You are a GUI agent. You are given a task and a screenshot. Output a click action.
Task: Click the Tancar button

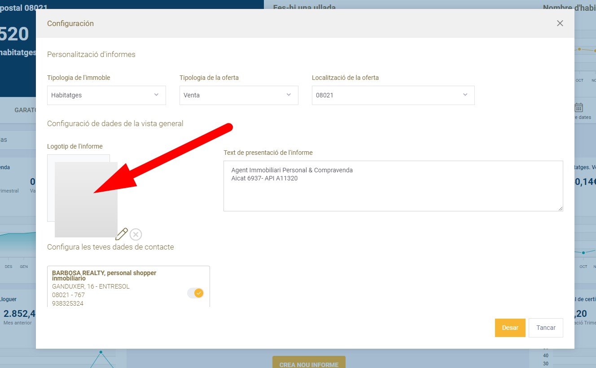[x=546, y=328]
